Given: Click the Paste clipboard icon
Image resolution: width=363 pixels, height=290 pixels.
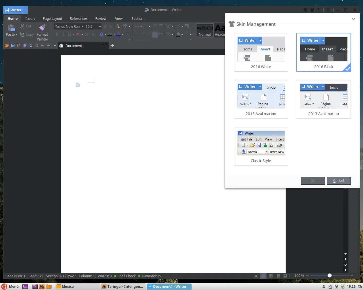Looking at the screenshot, I should [11, 27].
